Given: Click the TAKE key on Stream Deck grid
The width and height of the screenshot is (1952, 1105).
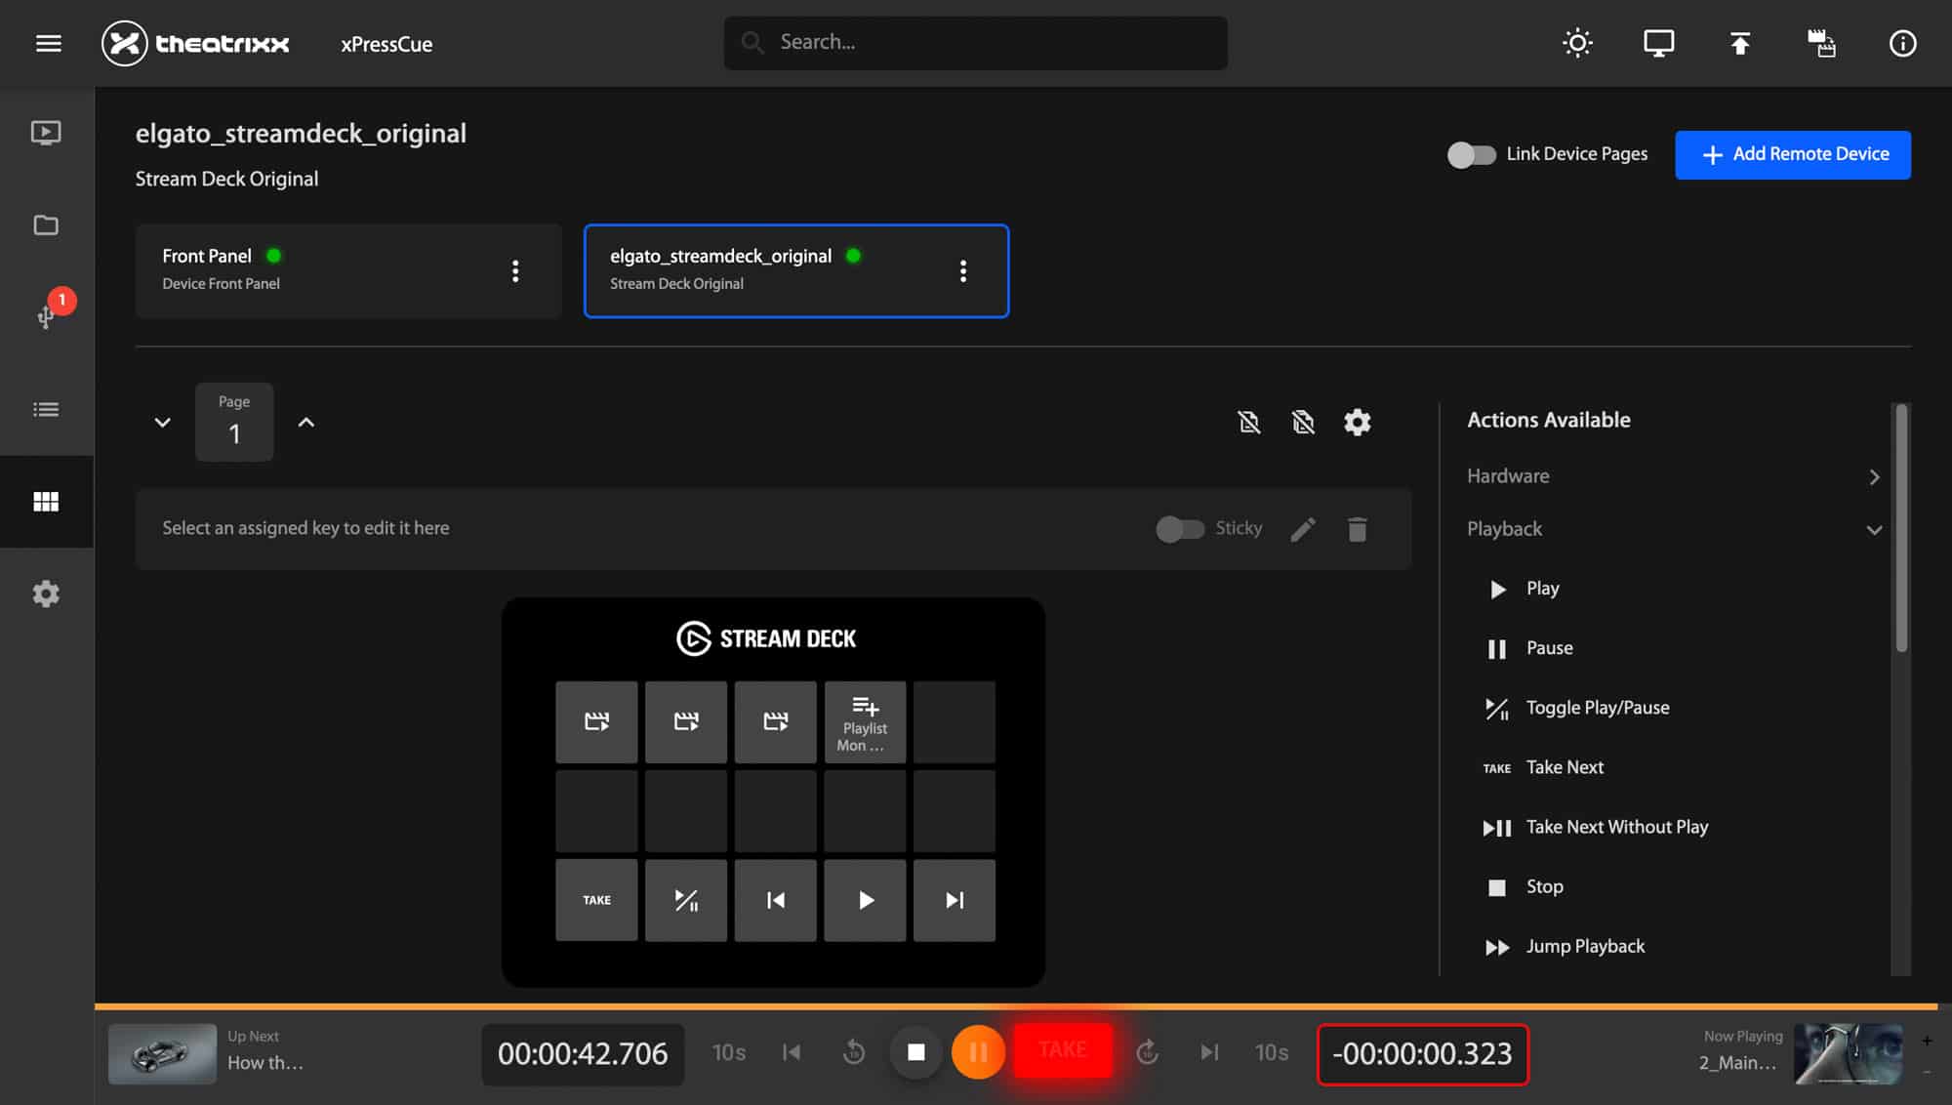Looking at the screenshot, I should 596,900.
